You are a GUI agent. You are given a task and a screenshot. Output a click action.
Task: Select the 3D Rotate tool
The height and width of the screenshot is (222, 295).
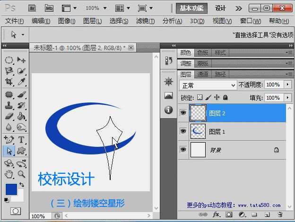point(9,163)
